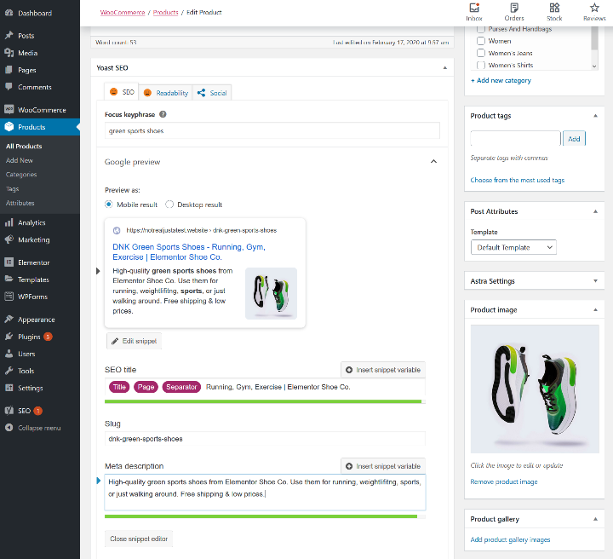
Task: Select the Mobile result radio button
Action: (x=109, y=205)
